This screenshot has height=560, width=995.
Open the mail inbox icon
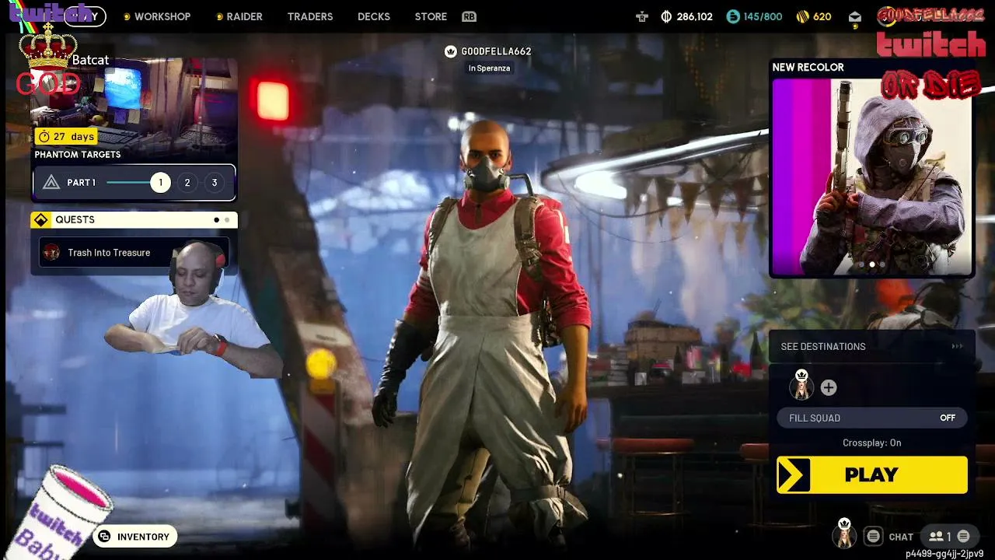coord(855,16)
